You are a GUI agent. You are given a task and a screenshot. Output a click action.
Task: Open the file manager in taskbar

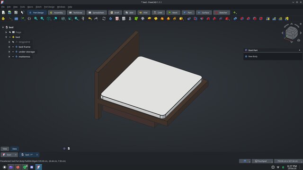(11, 167)
